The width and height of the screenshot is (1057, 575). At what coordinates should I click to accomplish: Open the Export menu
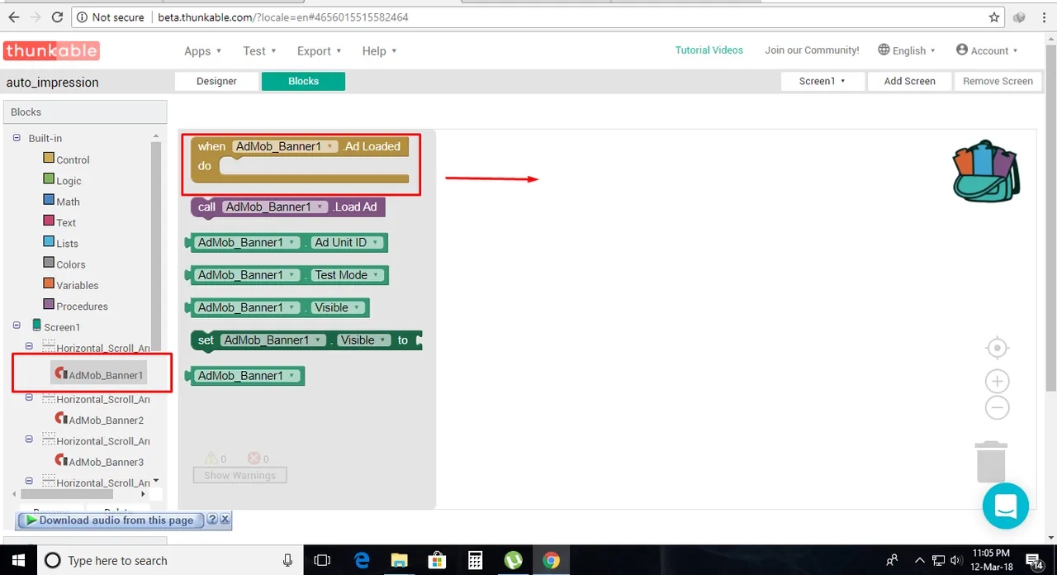pos(320,51)
